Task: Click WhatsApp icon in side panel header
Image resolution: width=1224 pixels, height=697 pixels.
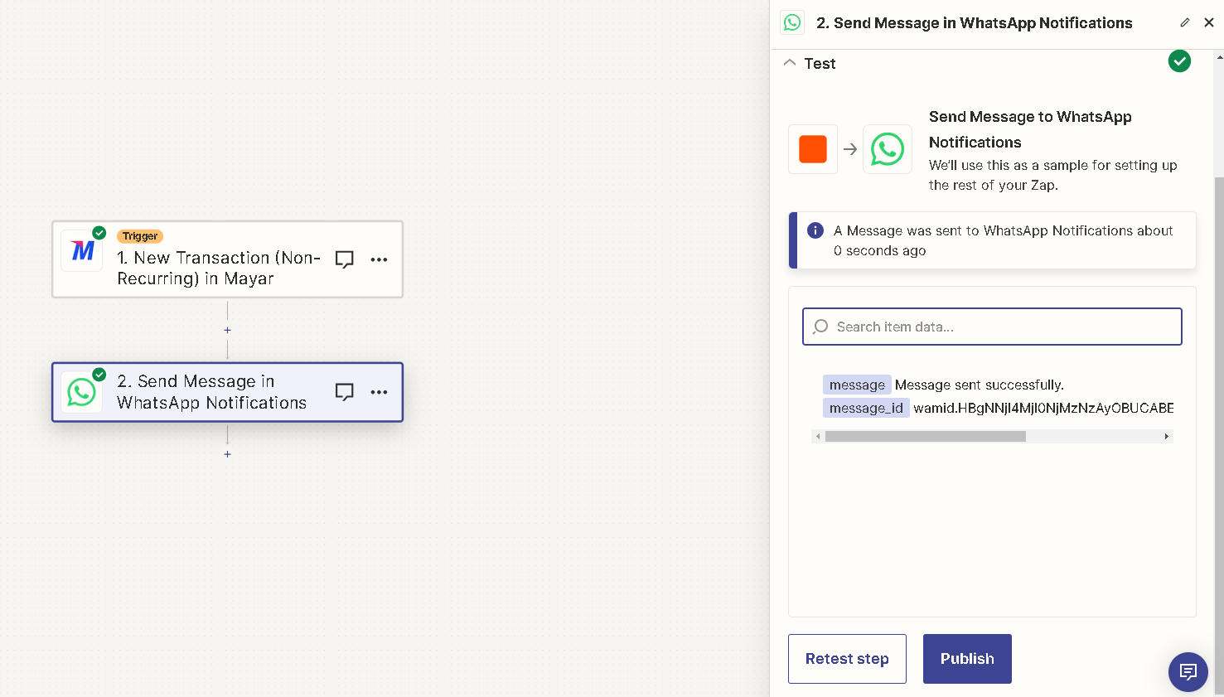Action: (792, 22)
